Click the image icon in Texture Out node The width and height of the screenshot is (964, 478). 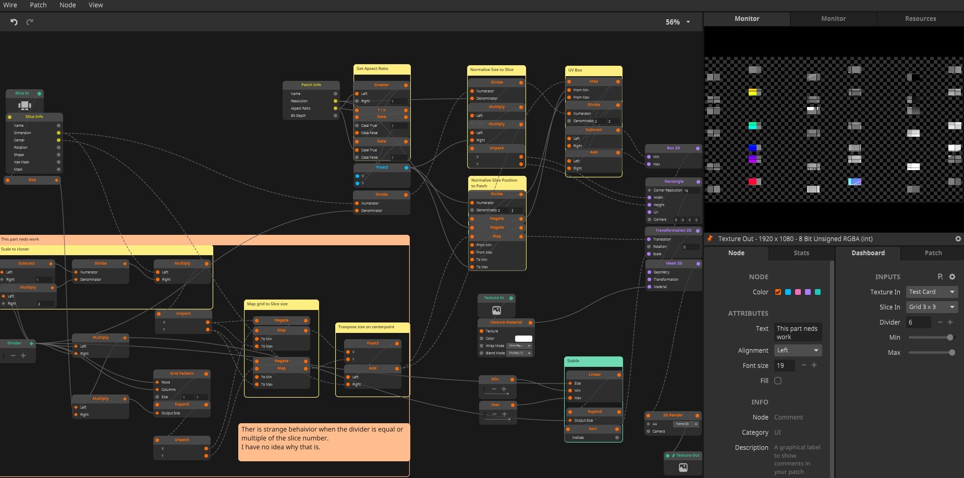click(683, 468)
